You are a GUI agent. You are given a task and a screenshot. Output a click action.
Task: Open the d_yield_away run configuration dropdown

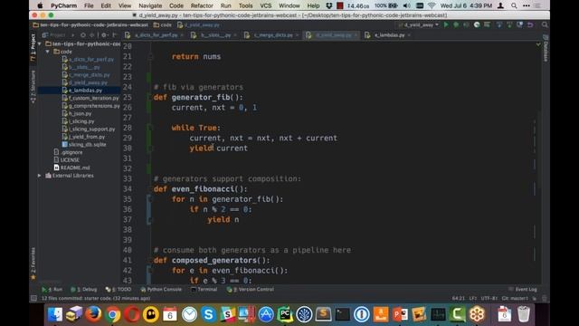point(419,24)
